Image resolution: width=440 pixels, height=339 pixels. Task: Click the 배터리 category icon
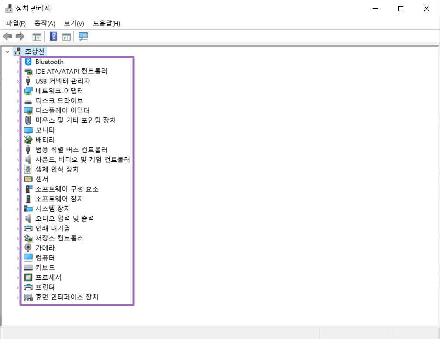28,140
